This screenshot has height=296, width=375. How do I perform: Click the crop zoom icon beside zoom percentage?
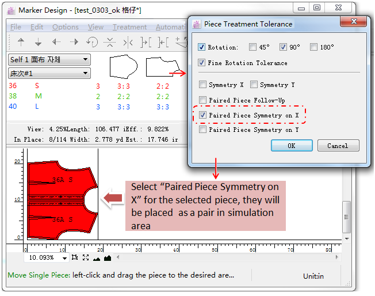click(x=75, y=257)
